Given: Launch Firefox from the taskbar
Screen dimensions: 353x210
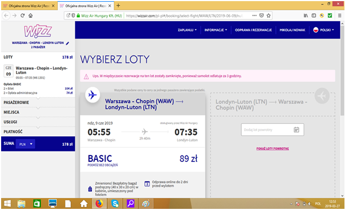Looking at the screenshot, I should [99, 204].
